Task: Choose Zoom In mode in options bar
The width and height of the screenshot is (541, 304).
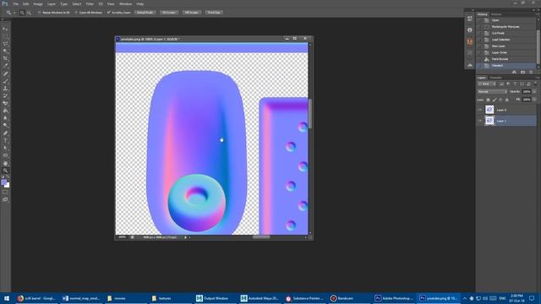Action: click(22, 13)
